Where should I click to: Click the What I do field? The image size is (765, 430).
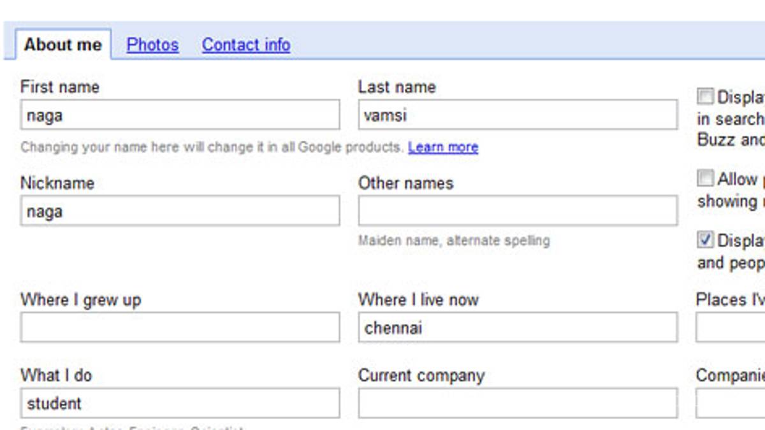pyautogui.click(x=180, y=403)
